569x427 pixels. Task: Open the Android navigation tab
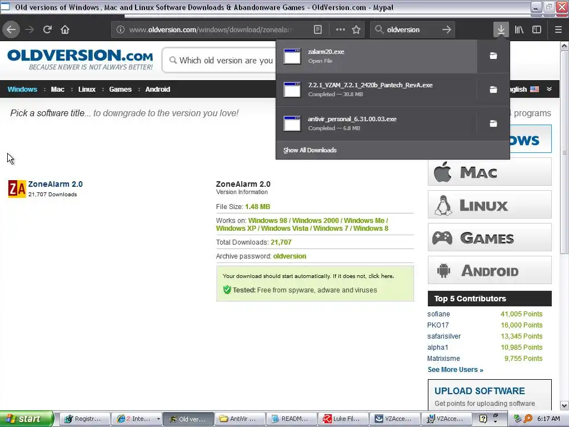pos(157,90)
